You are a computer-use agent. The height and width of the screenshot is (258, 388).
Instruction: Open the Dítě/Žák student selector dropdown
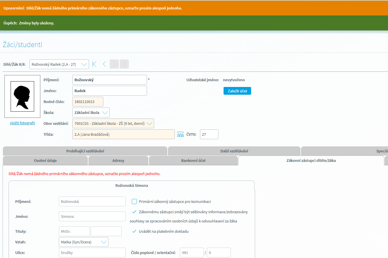tap(59, 64)
